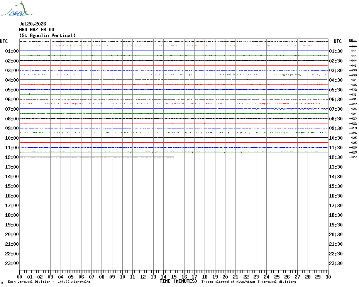Select the 14:00 hour label
The width and height of the screenshot is (359, 287).
click(12, 177)
